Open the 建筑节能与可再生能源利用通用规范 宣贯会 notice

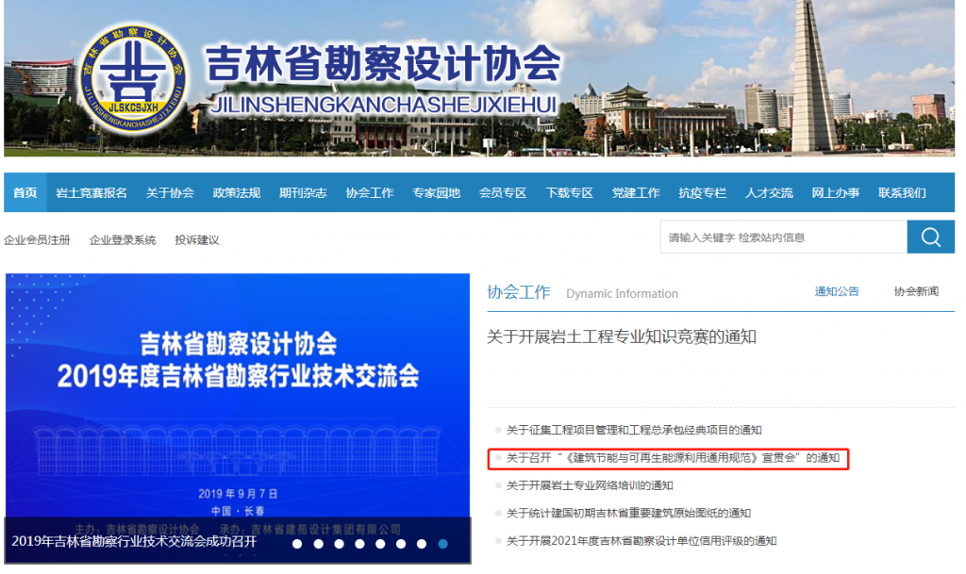point(673,458)
